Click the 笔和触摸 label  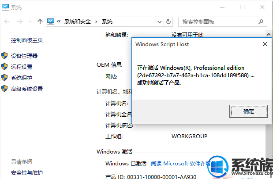click(x=116, y=35)
